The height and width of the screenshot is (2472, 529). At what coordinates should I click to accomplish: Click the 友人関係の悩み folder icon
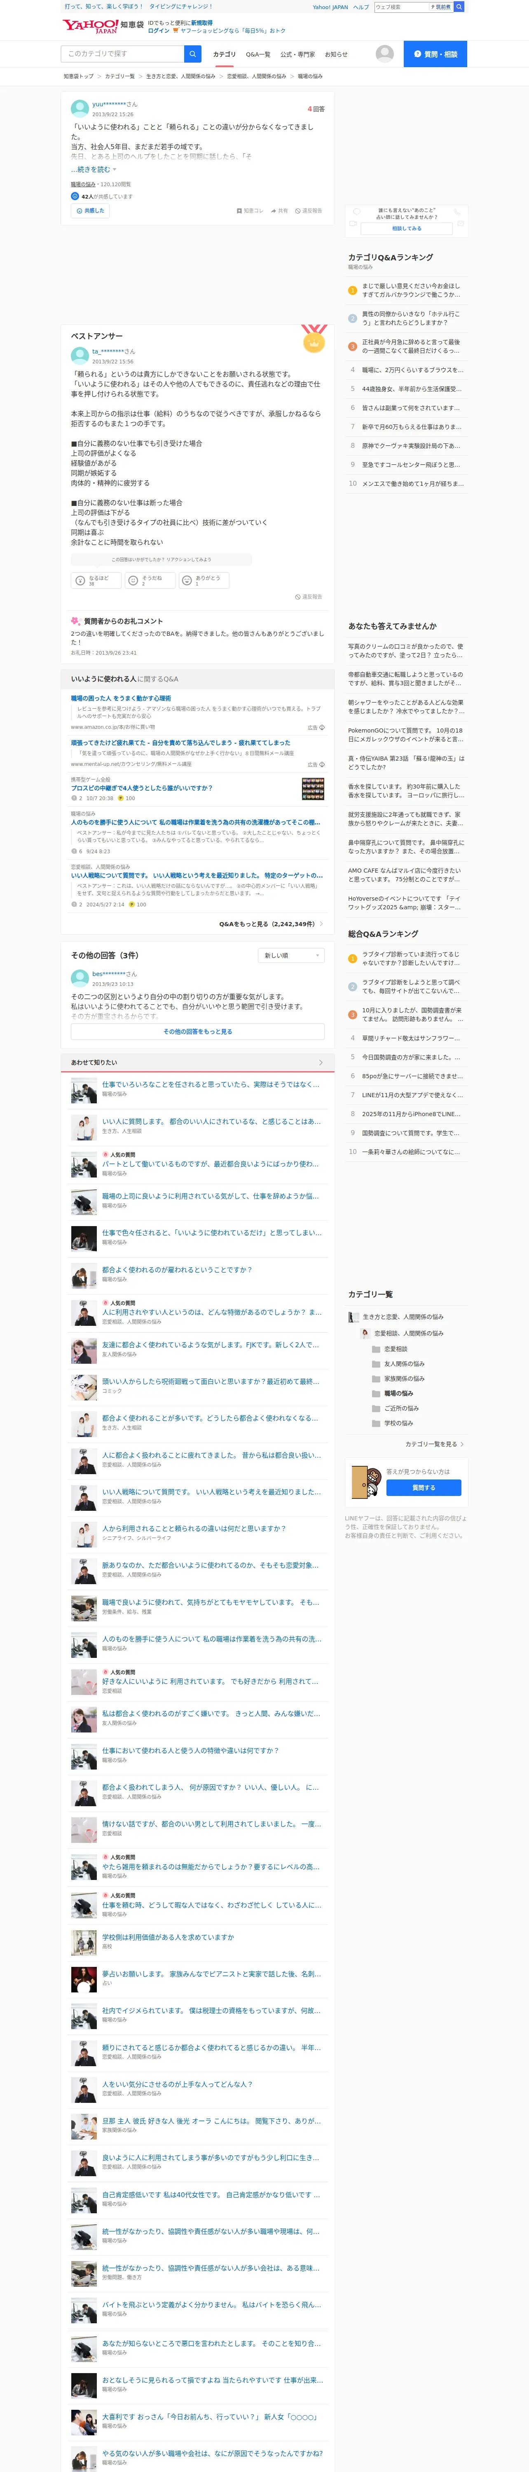pyautogui.click(x=376, y=1364)
